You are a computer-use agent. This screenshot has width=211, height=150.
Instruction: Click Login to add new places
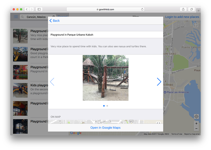point(182,17)
